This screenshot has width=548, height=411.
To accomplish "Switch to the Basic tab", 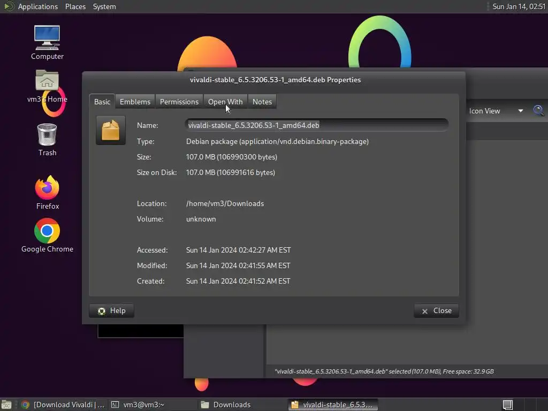I will (102, 102).
